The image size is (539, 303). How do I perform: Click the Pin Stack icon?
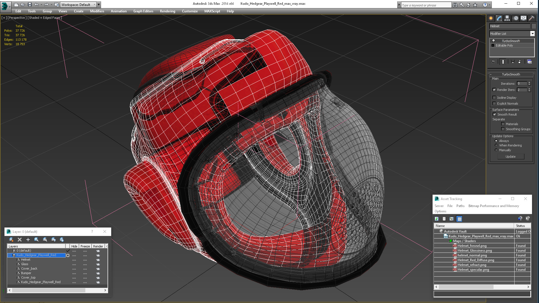tap(493, 62)
